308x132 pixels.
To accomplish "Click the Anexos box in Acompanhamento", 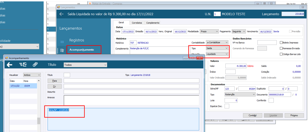I will [131, 100].
